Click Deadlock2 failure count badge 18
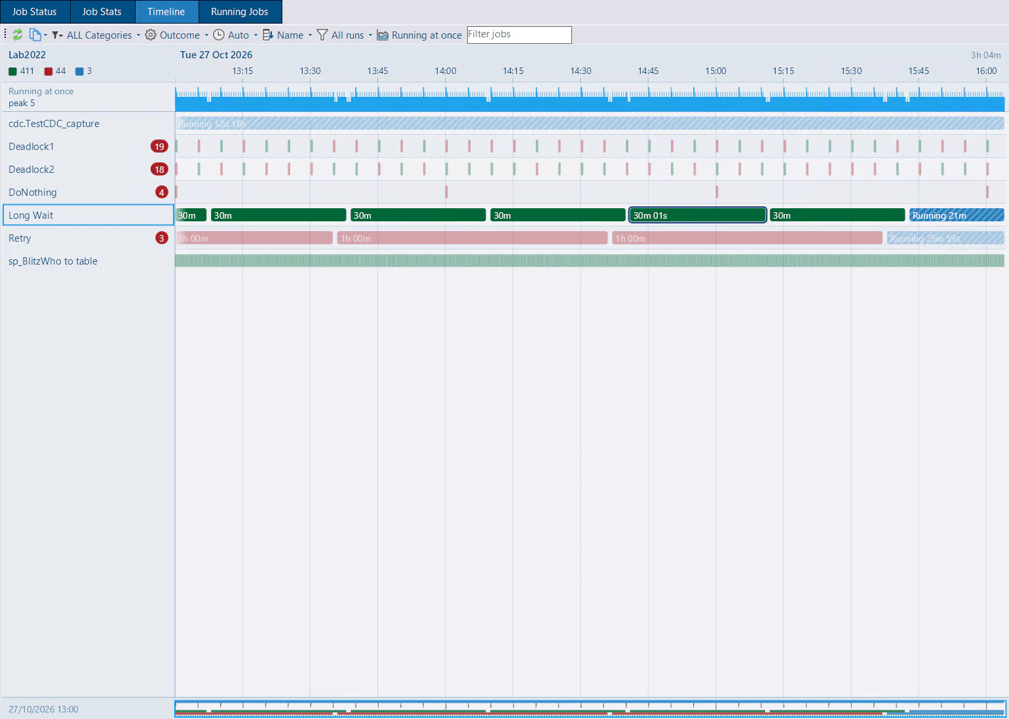This screenshot has width=1009, height=719. [159, 170]
